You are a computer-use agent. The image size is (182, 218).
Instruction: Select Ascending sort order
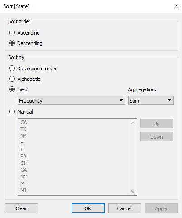[x=24, y=33]
